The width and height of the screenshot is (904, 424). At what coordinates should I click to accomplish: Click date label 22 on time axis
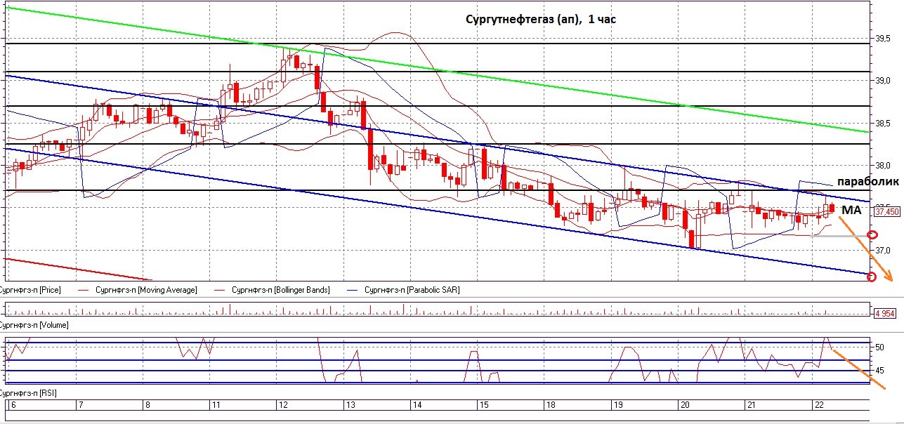pos(818,405)
